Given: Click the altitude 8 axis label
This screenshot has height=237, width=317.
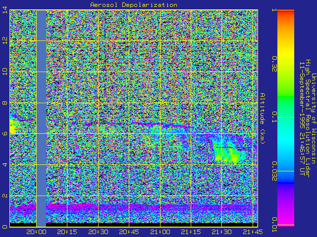Looking at the screenshot, I should pos(5,103).
